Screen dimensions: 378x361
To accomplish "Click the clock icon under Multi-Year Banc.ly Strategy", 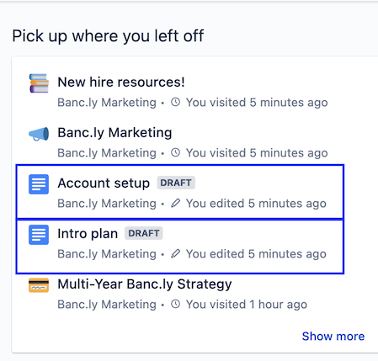I will [176, 304].
